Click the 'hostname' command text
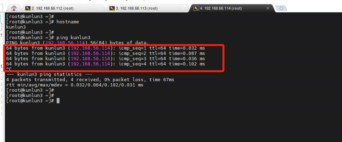The image size is (342, 142). [68, 22]
